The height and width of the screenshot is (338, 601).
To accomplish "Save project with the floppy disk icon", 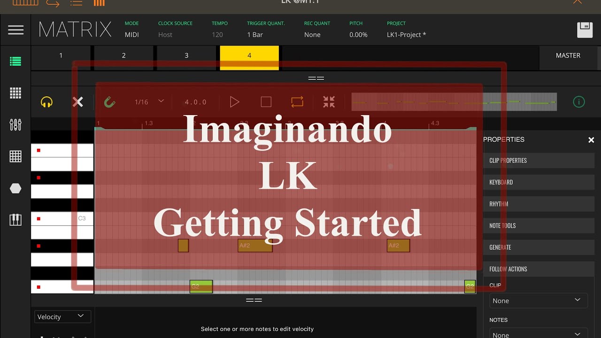I will tap(585, 30).
